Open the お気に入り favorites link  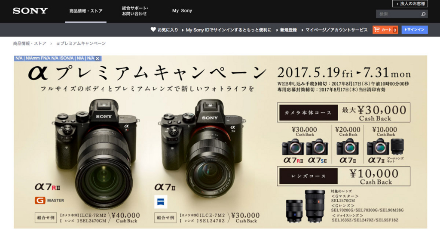(168, 30)
